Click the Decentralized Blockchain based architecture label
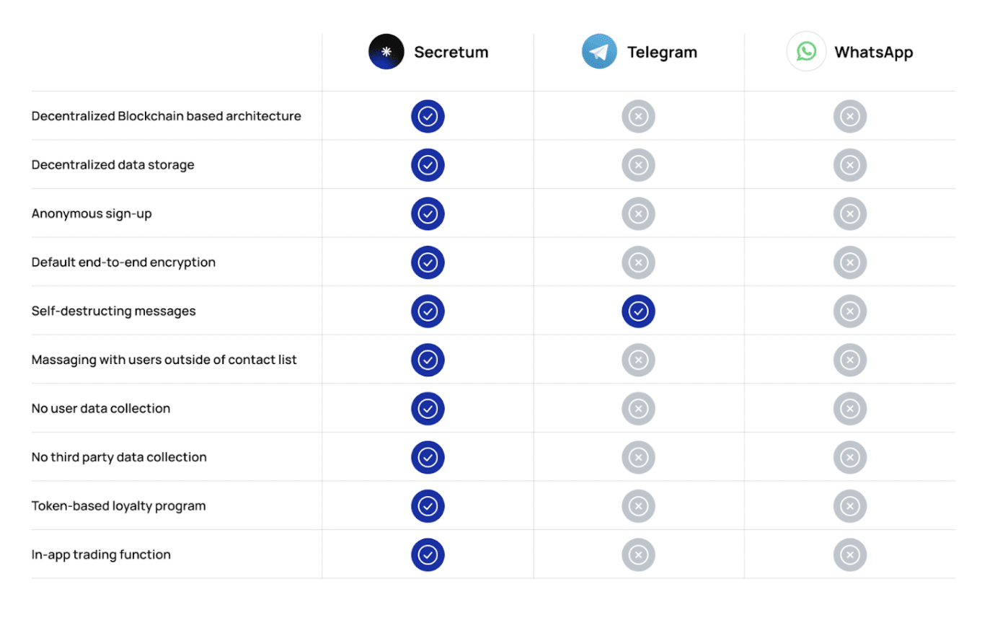The width and height of the screenshot is (995, 620). (167, 116)
